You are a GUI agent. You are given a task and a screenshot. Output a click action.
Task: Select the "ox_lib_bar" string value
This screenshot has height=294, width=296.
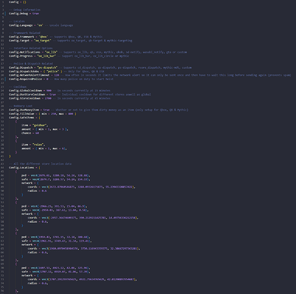tap(46, 56)
